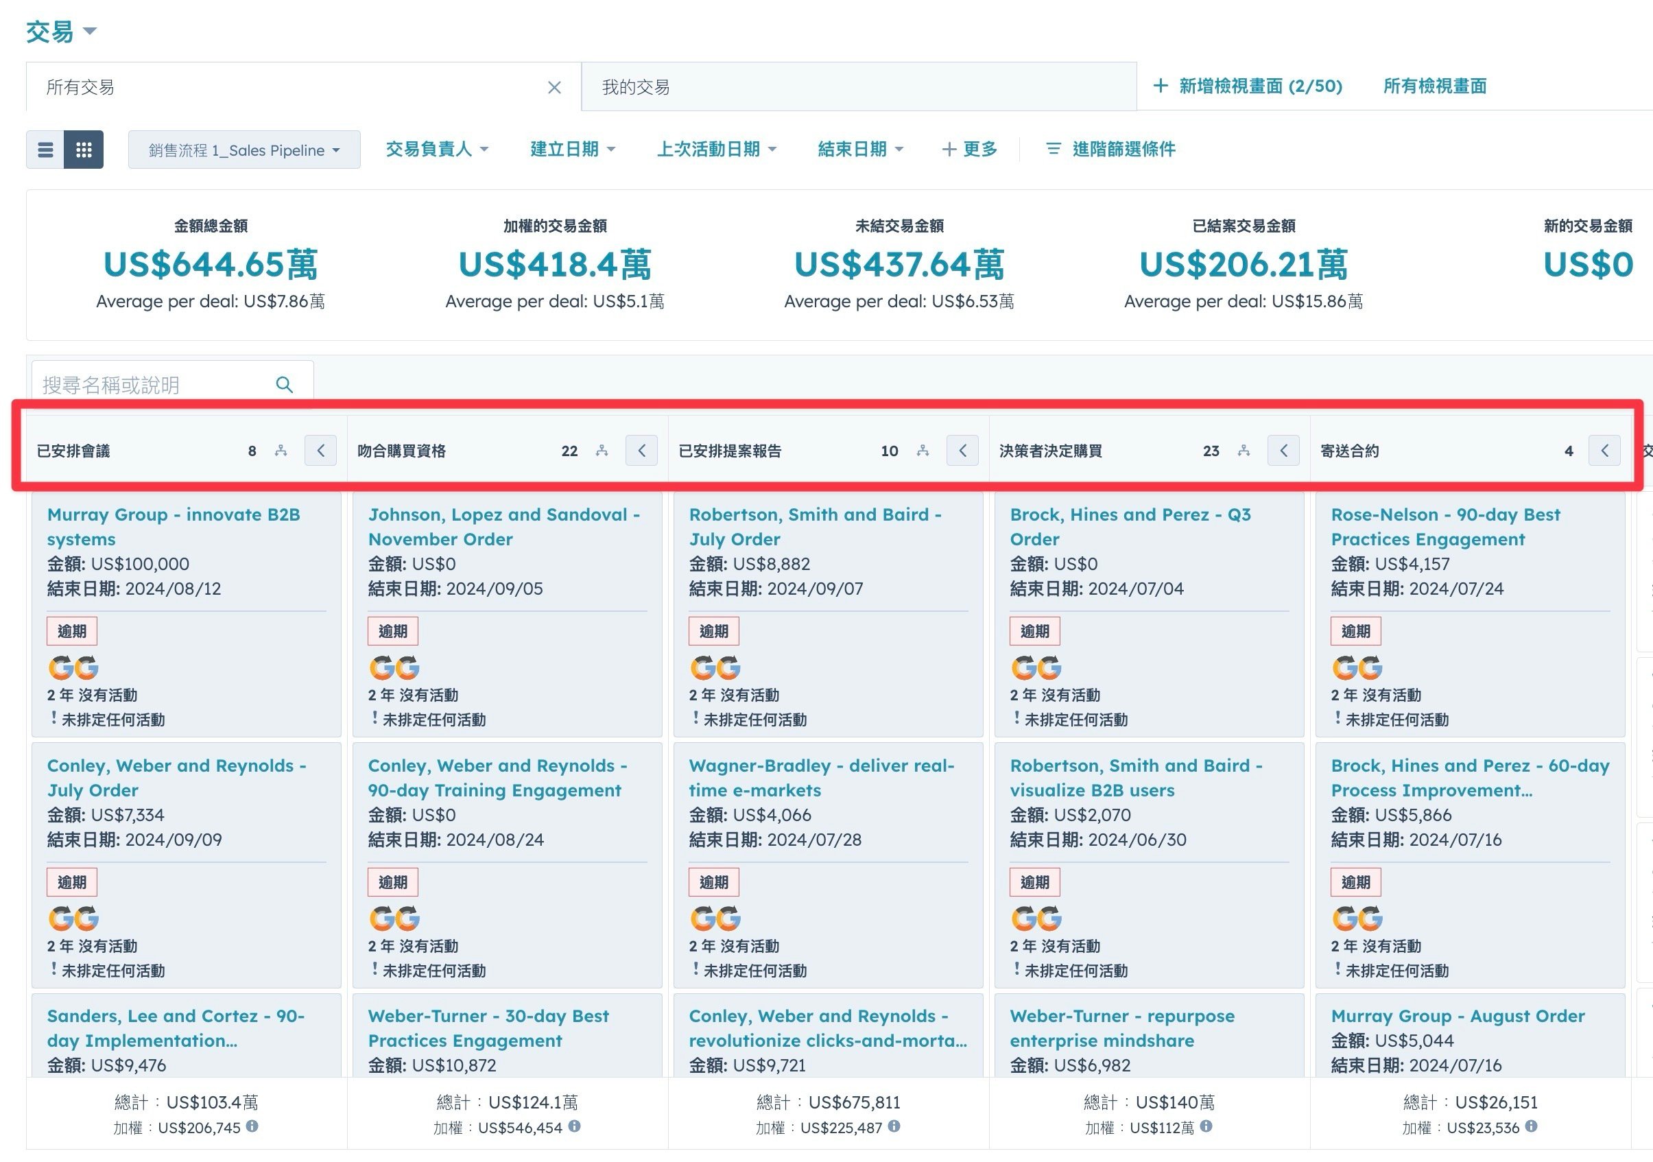Open the 交易 object dropdown

pos(61,30)
